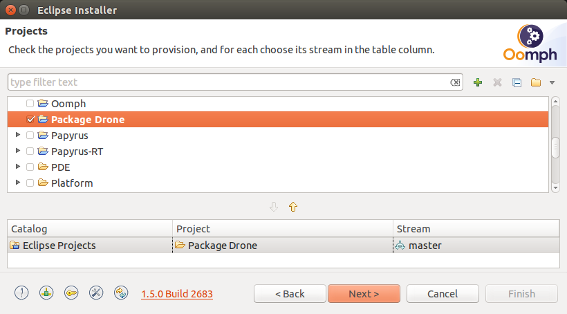Click the update refresh icon at bottom
This screenshot has width=567, height=314.
(x=121, y=293)
